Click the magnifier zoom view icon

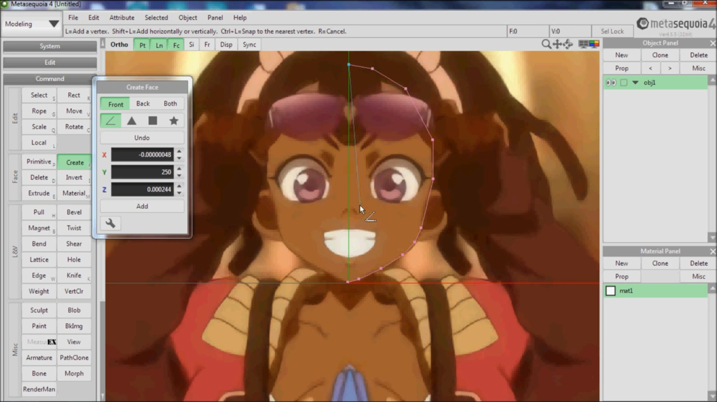coord(546,44)
